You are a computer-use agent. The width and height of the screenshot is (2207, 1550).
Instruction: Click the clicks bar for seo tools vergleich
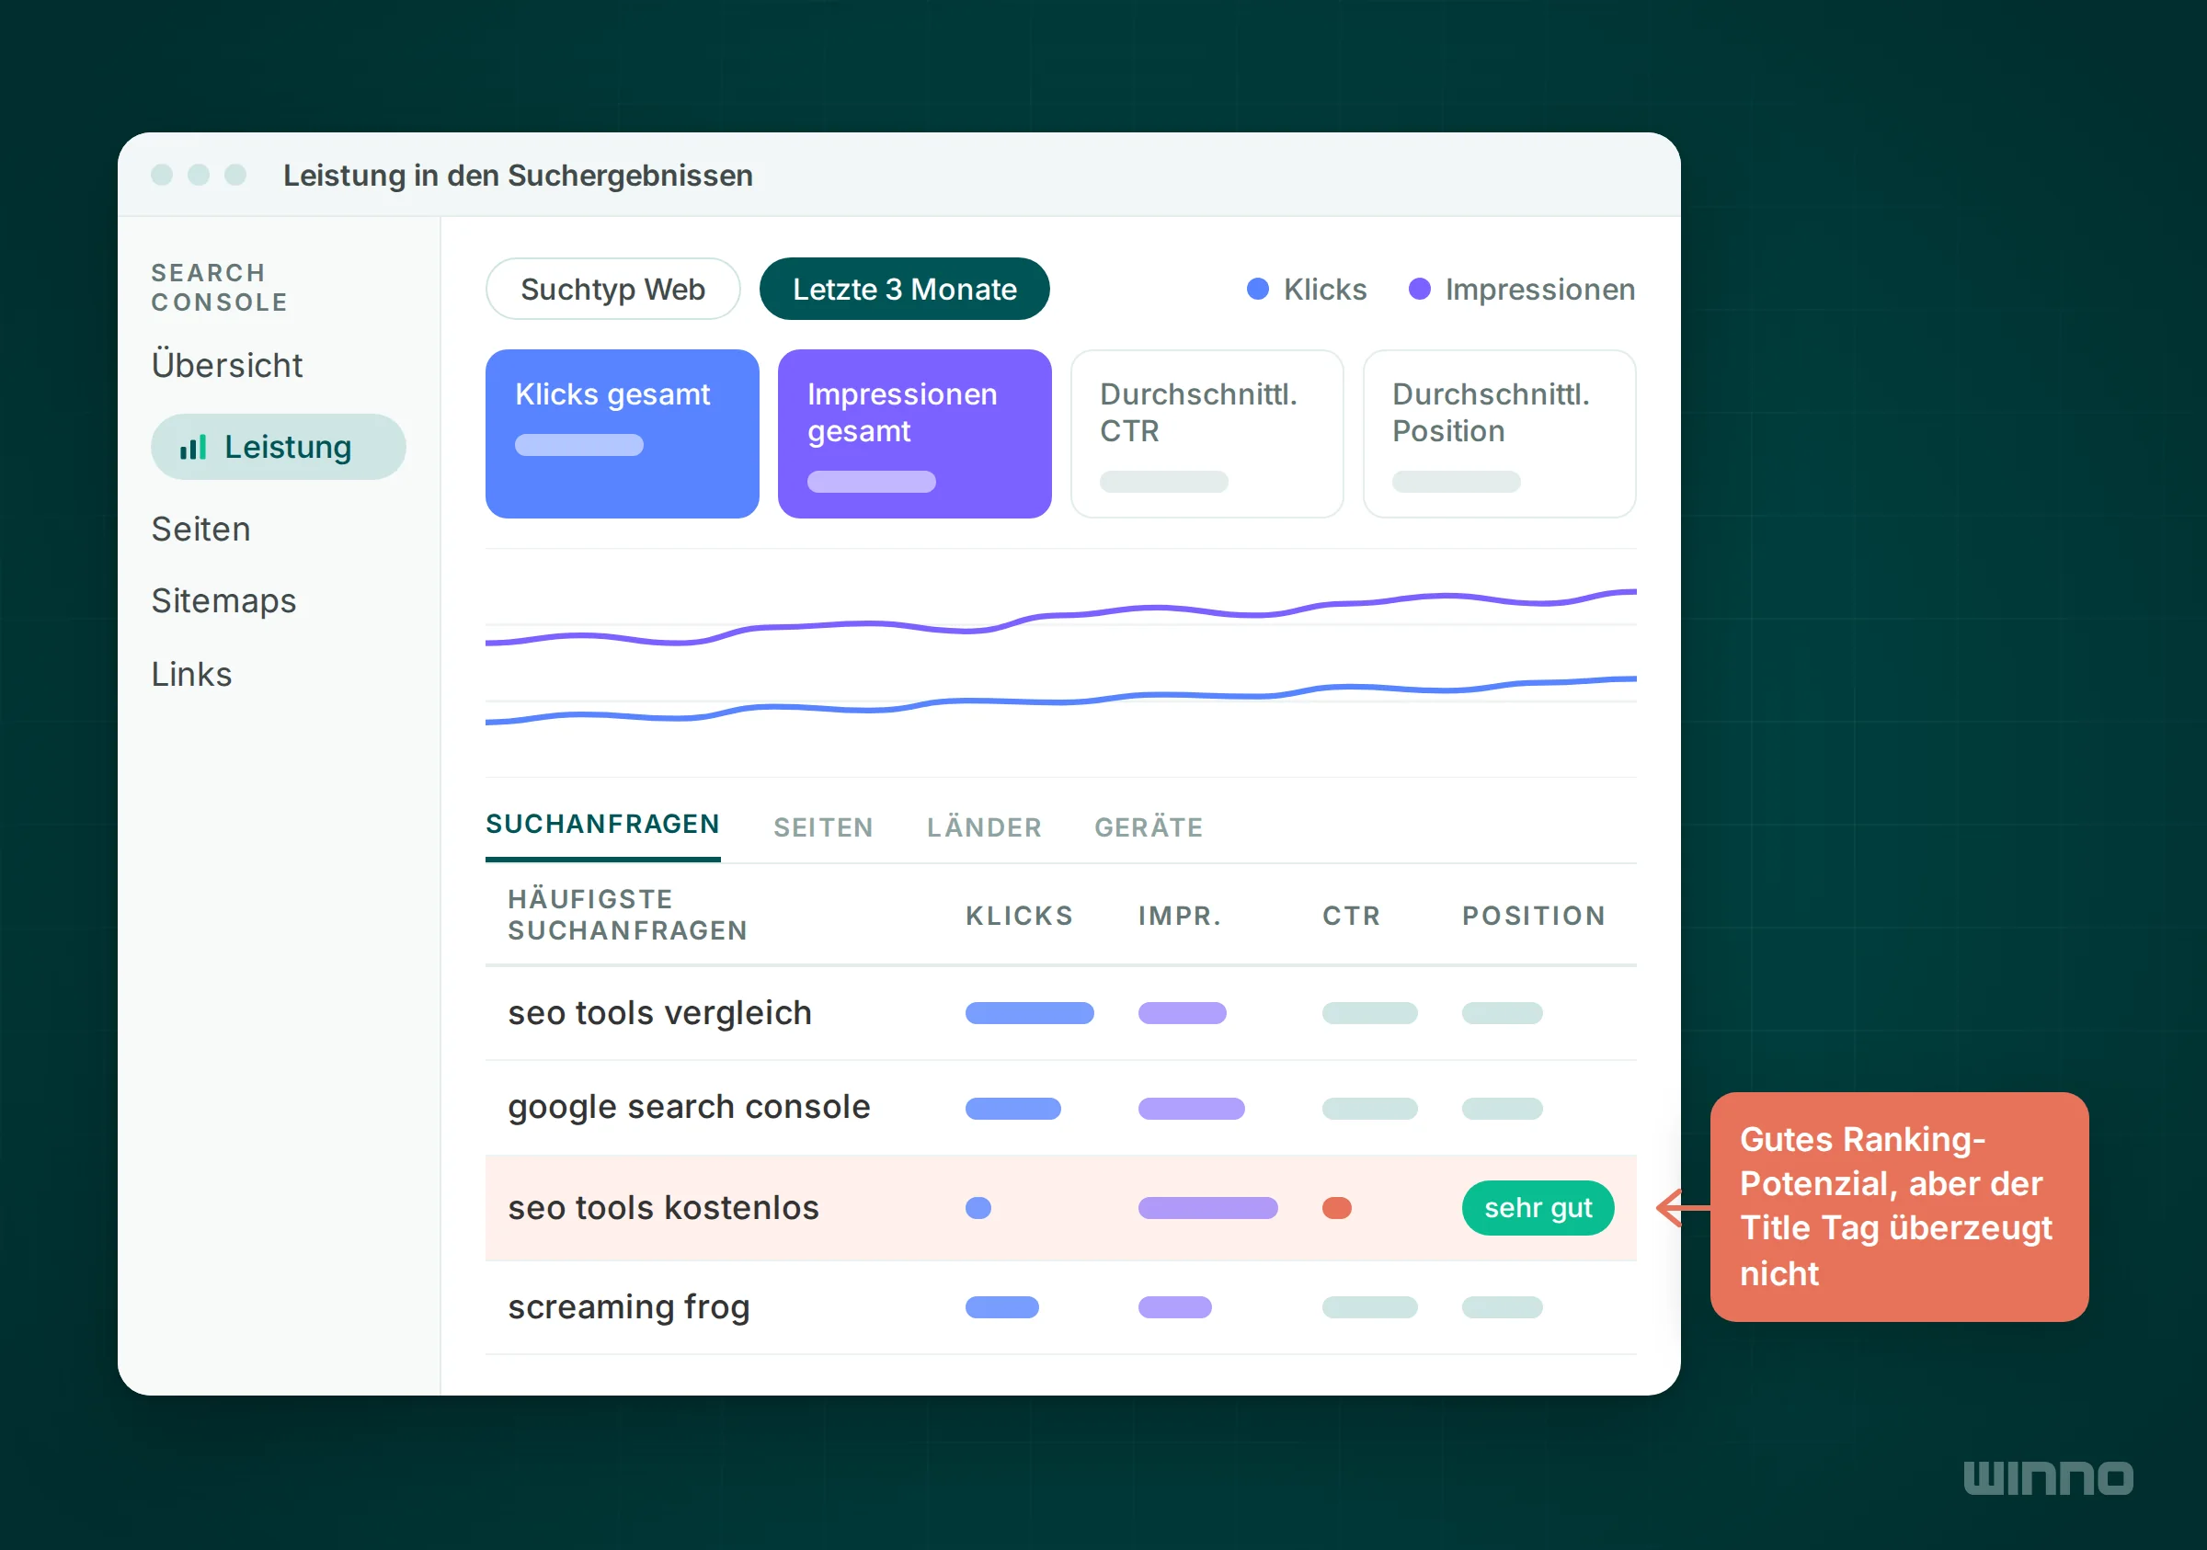[1030, 1013]
